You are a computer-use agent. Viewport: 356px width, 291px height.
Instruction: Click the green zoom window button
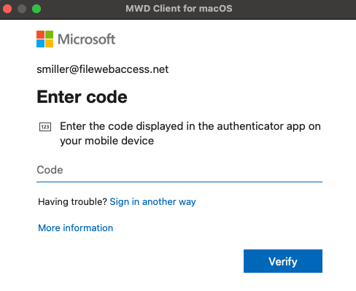[36, 9]
